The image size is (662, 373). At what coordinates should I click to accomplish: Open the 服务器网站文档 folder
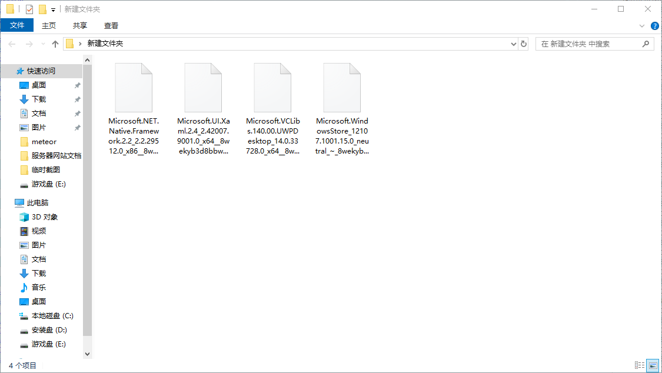(56, 156)
